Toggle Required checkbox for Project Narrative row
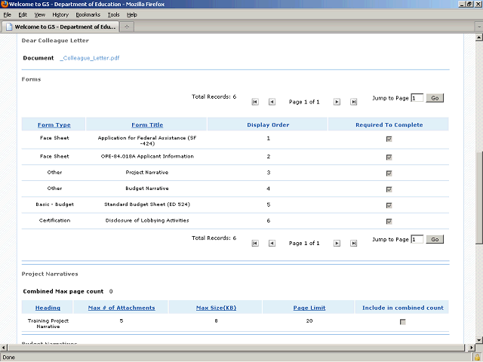 389,173
